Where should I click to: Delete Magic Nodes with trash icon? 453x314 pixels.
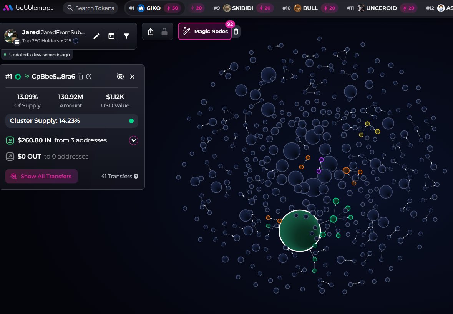point(236,32)
